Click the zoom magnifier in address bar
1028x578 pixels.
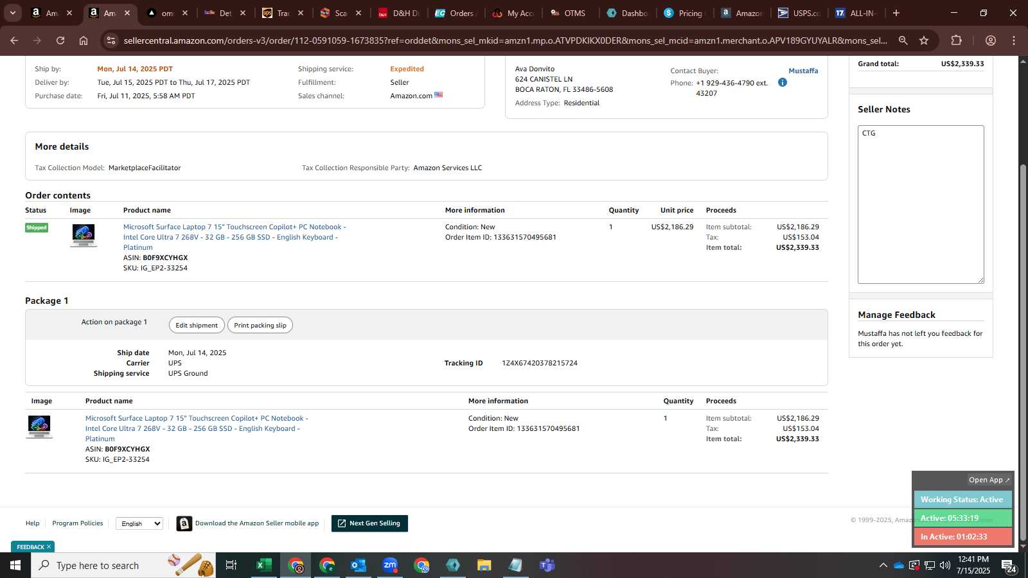(x=903, y=40)
